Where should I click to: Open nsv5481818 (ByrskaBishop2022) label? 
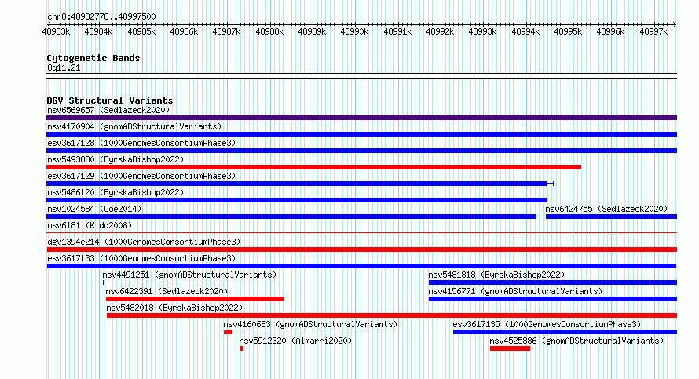(x=496, y=275)
